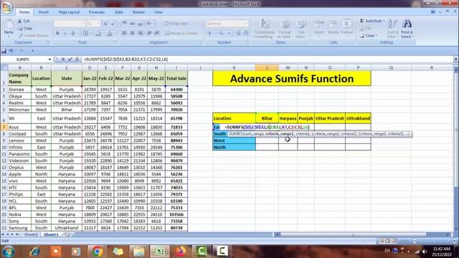Screen dimensions: 459x258
Task: Click the Top Align icon
Action: pos(124,24)
